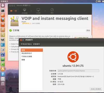Open the All Software (所有軟體) section
The height and width of the screenshot is (93, 104).
[x=25, y=11]
